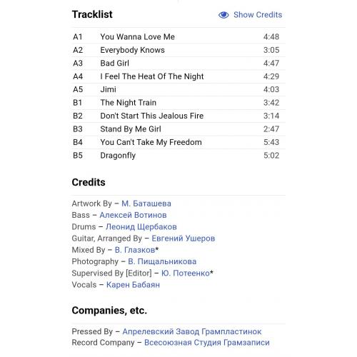Image resolution: width=357 pixels, height=357 pixels.
Task: Open photographer link В. Пищальникова
Action: tap(162, 261)
